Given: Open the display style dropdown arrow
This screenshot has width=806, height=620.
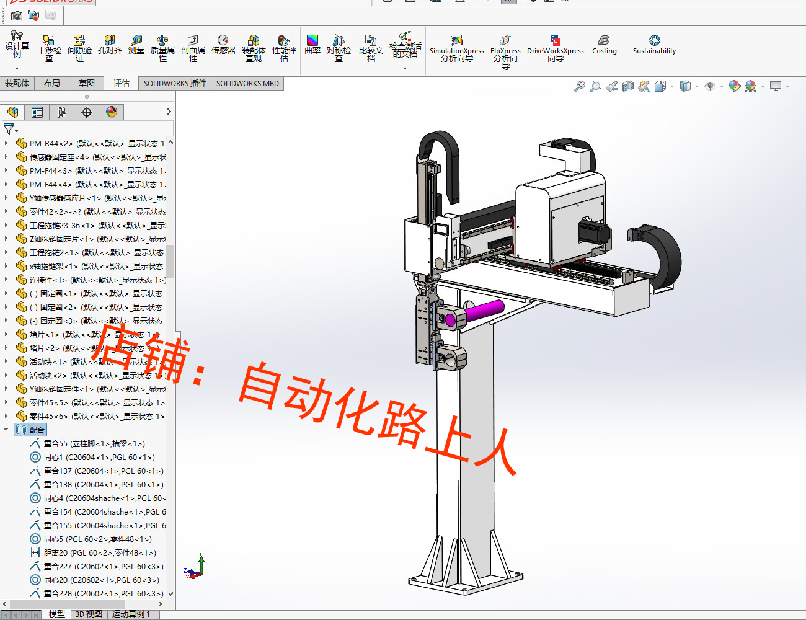Looking at the screenshot, I should tap(696, 86).
